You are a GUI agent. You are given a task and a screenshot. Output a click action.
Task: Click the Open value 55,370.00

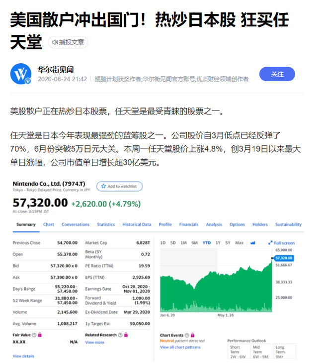pos(67,254)
